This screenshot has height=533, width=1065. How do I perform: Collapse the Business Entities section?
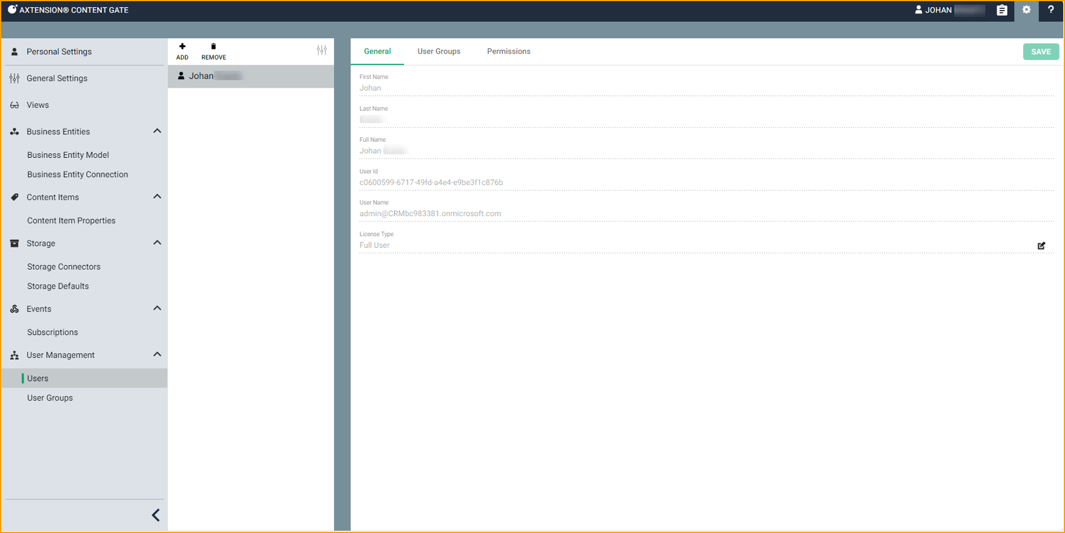157,131
